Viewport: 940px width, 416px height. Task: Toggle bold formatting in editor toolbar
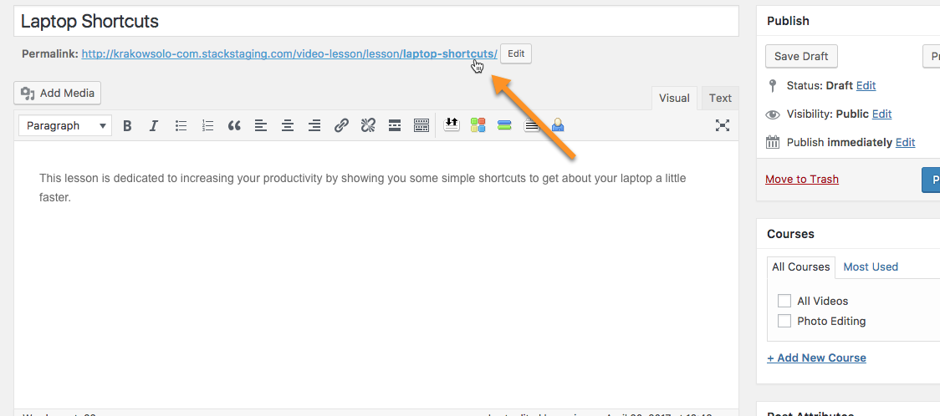[x=127, y=125]
